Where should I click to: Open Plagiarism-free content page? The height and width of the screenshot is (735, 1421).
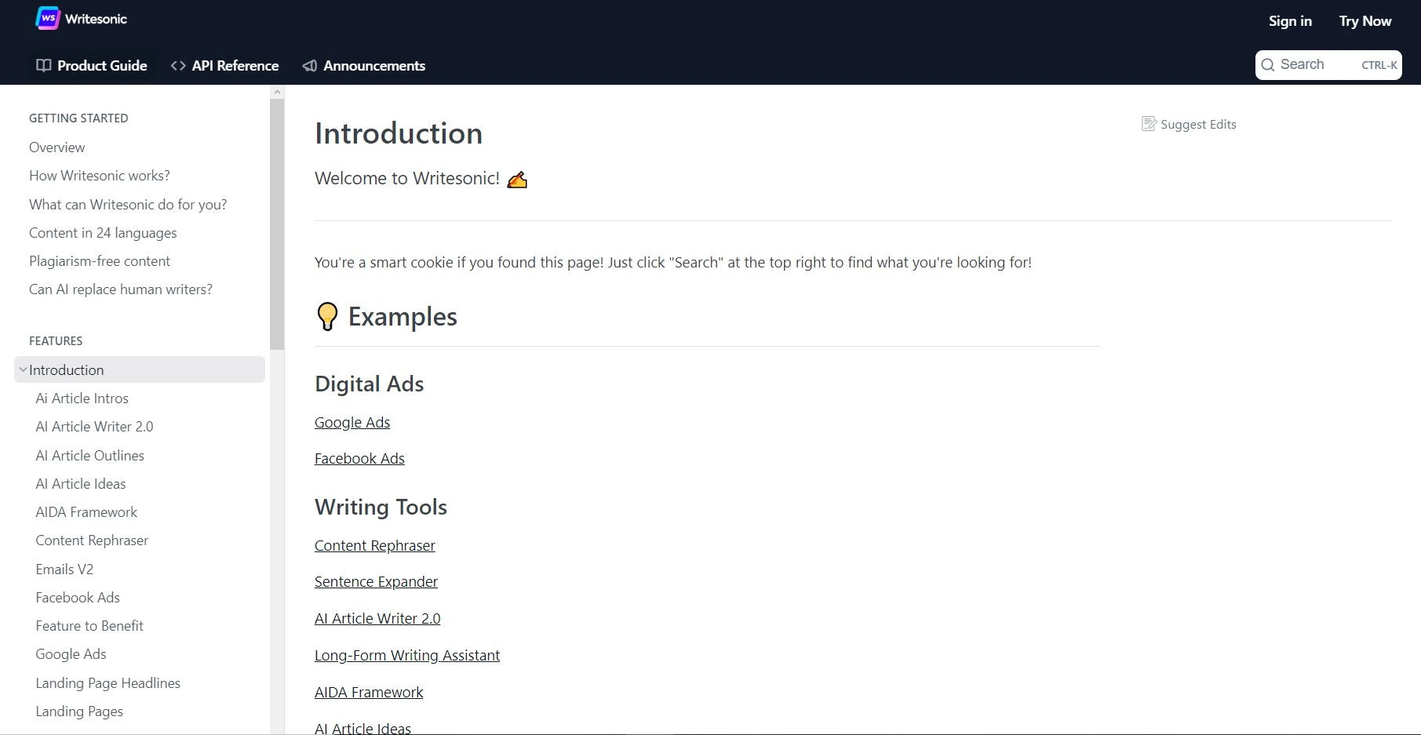tap(100, 261)
